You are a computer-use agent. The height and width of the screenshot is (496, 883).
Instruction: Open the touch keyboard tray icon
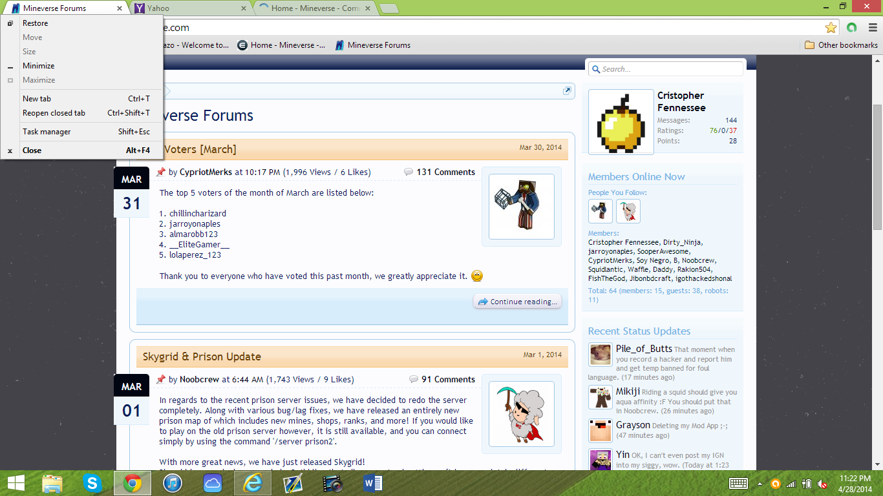coord(738,483)
